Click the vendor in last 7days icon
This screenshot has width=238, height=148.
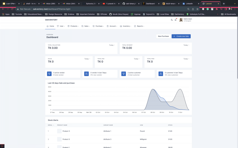86,74
